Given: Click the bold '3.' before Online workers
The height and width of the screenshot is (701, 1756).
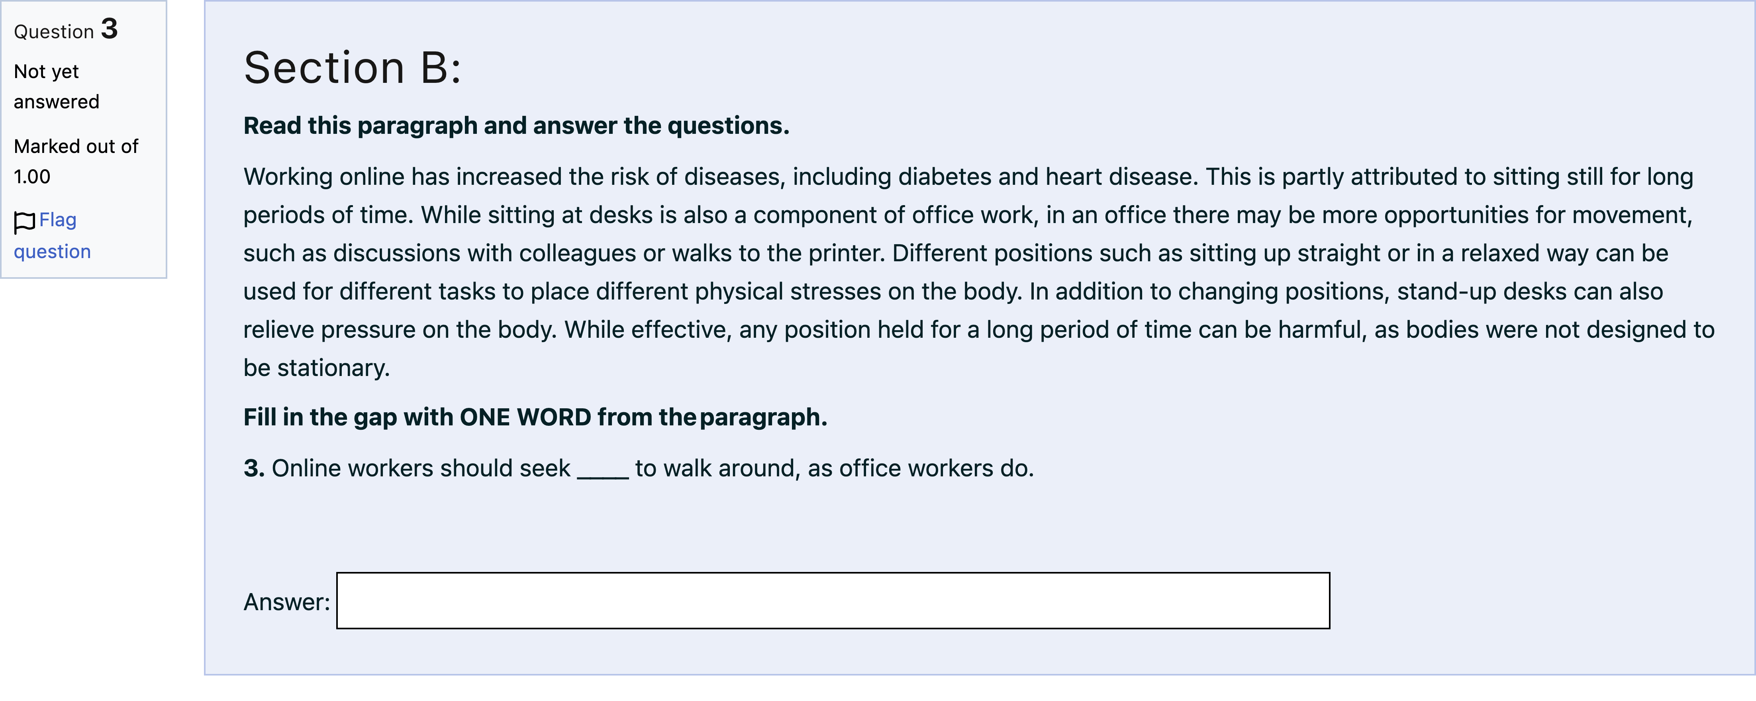Looking at the screenshot, I should [254, 468].
